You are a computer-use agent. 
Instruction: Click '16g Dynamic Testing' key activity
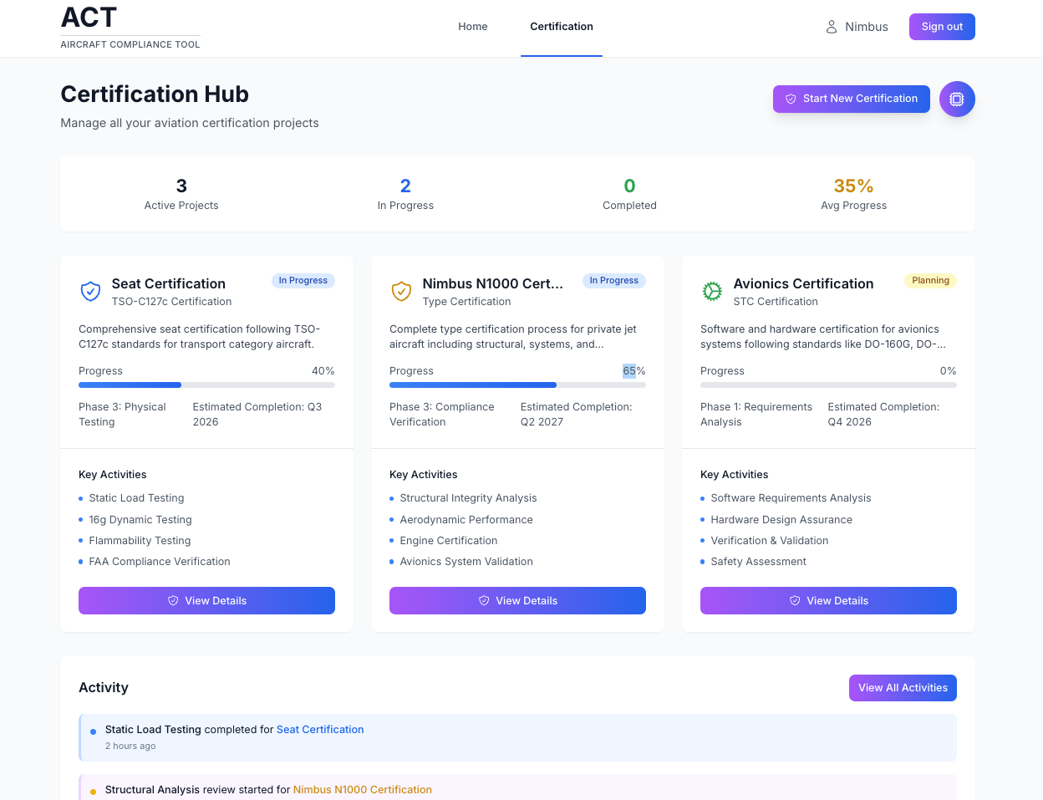pyautogui.click(x=140, y=520)
